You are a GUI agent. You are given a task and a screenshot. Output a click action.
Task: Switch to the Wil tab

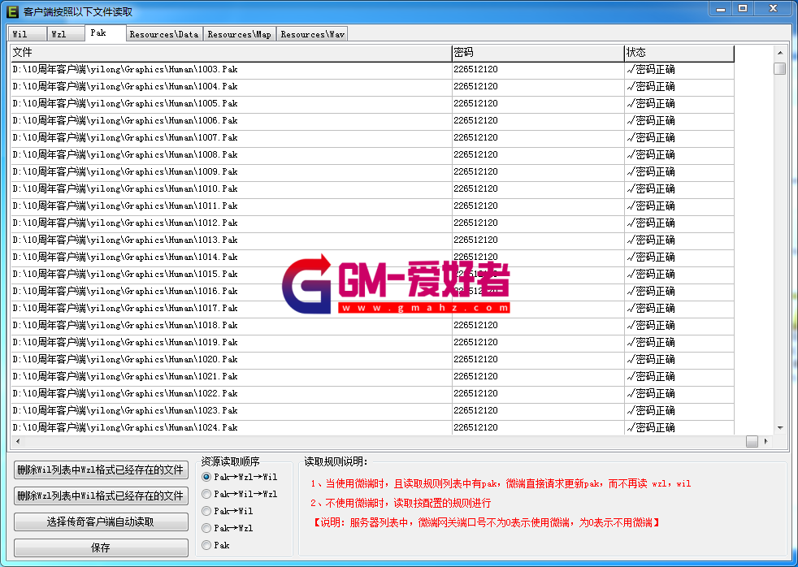click(x=20, y=34)
